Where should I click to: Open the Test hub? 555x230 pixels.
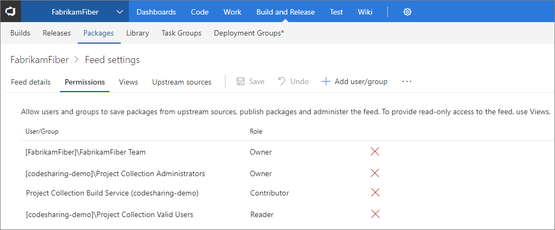(336, 12)
